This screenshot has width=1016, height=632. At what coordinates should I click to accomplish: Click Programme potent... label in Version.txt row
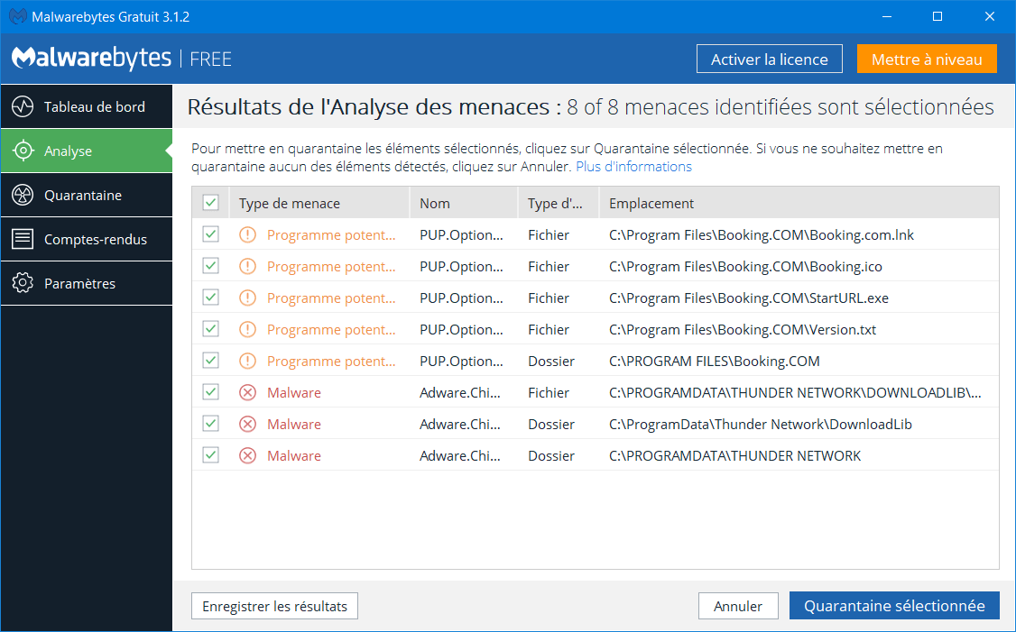coord(331,330)
